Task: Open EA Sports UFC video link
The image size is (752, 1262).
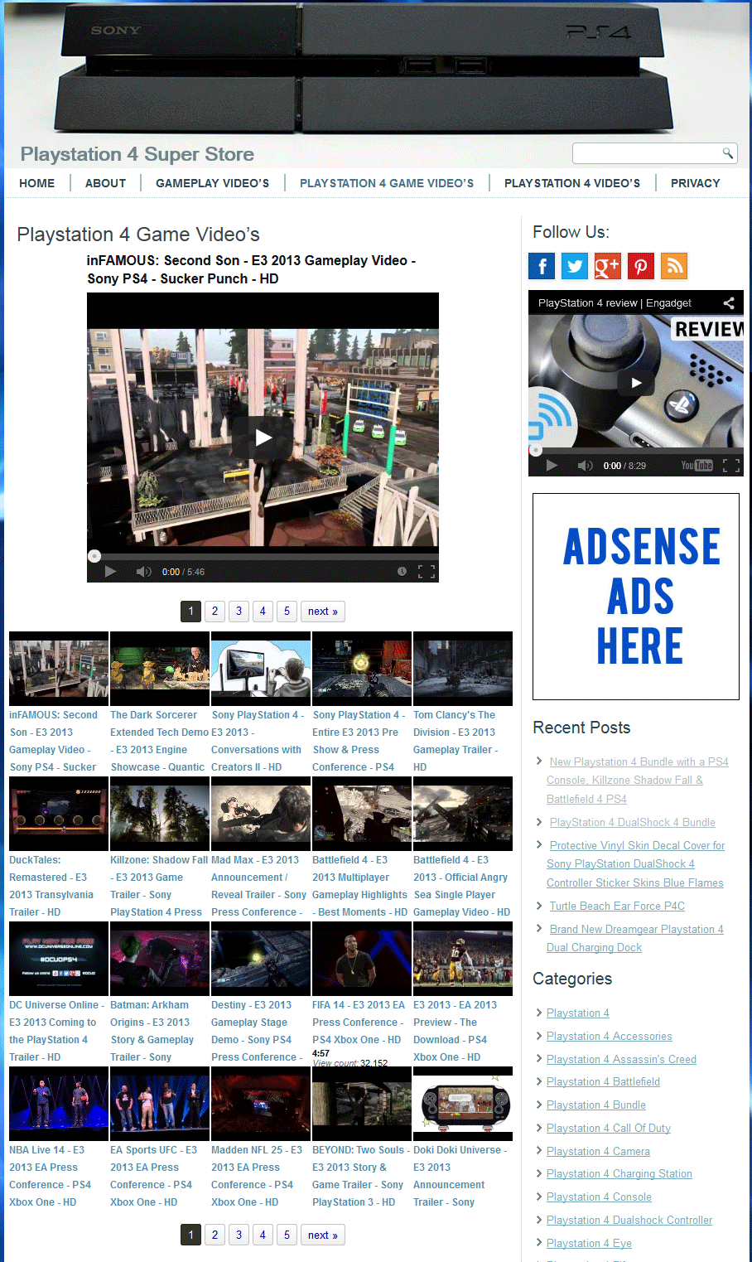Action: 153,1176
